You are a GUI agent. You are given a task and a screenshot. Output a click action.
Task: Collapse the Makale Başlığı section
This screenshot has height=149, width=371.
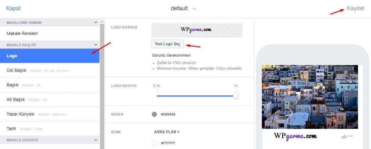tap(95, 45)
